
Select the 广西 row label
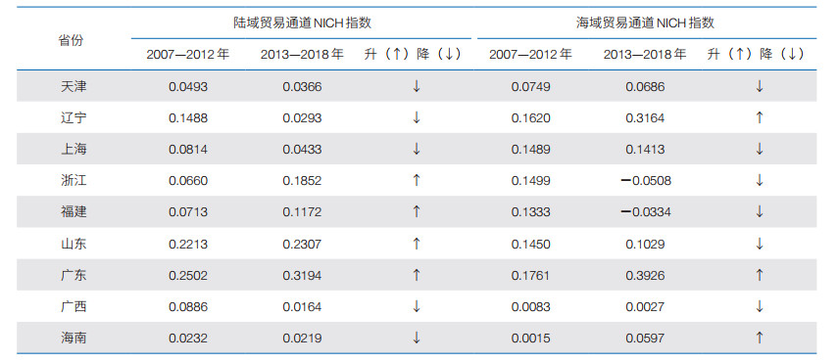point(74,307)
